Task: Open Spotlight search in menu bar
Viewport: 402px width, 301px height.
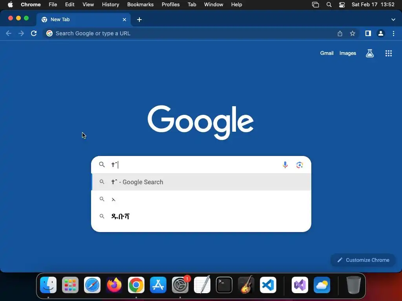Action: pyautogui.click(x=329, y=5)
